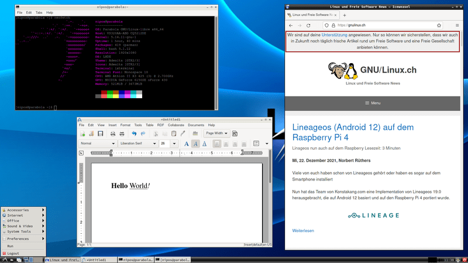Go back in Iceweasel browser

pos(291,25)
